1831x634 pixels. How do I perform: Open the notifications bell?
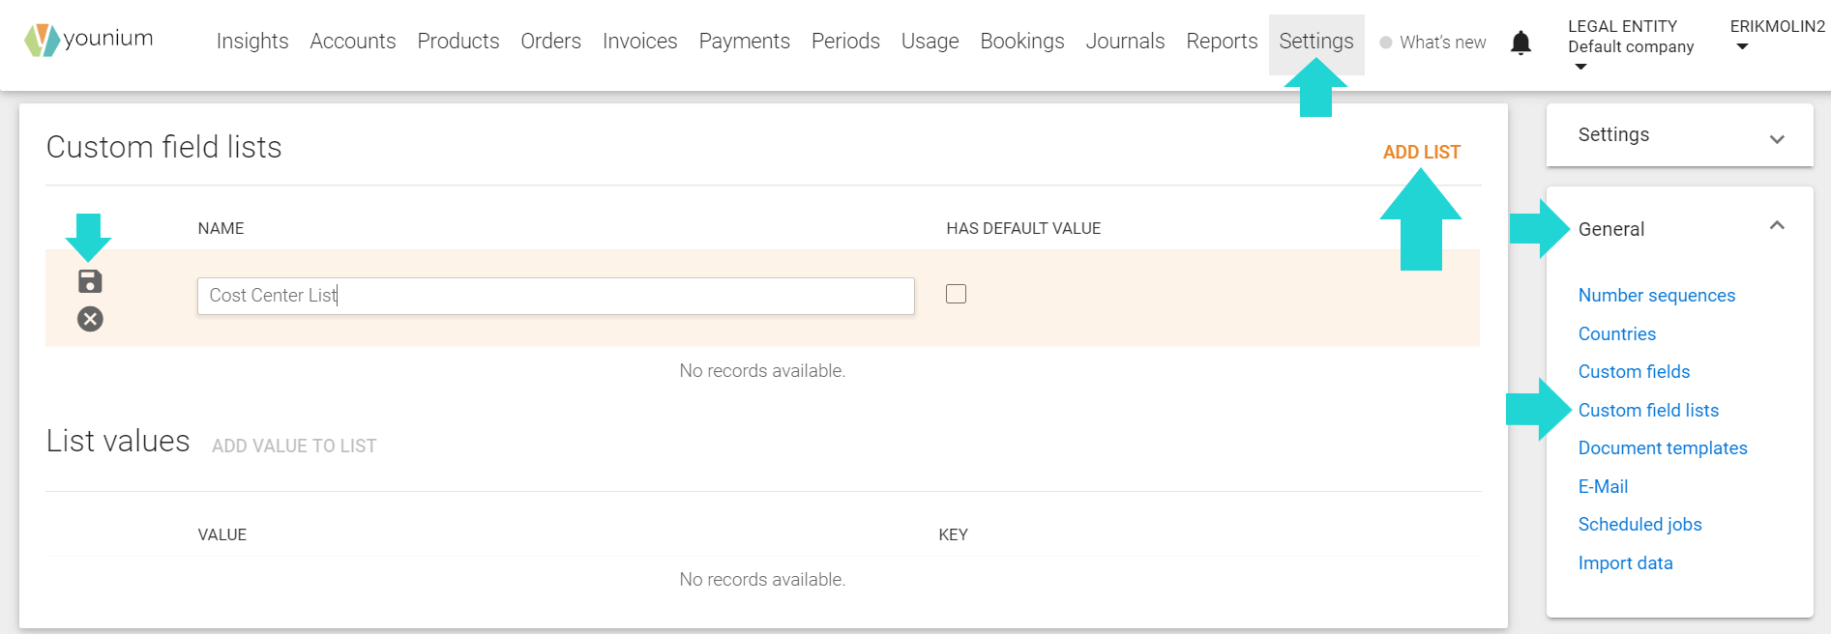tap(1521, 43)
